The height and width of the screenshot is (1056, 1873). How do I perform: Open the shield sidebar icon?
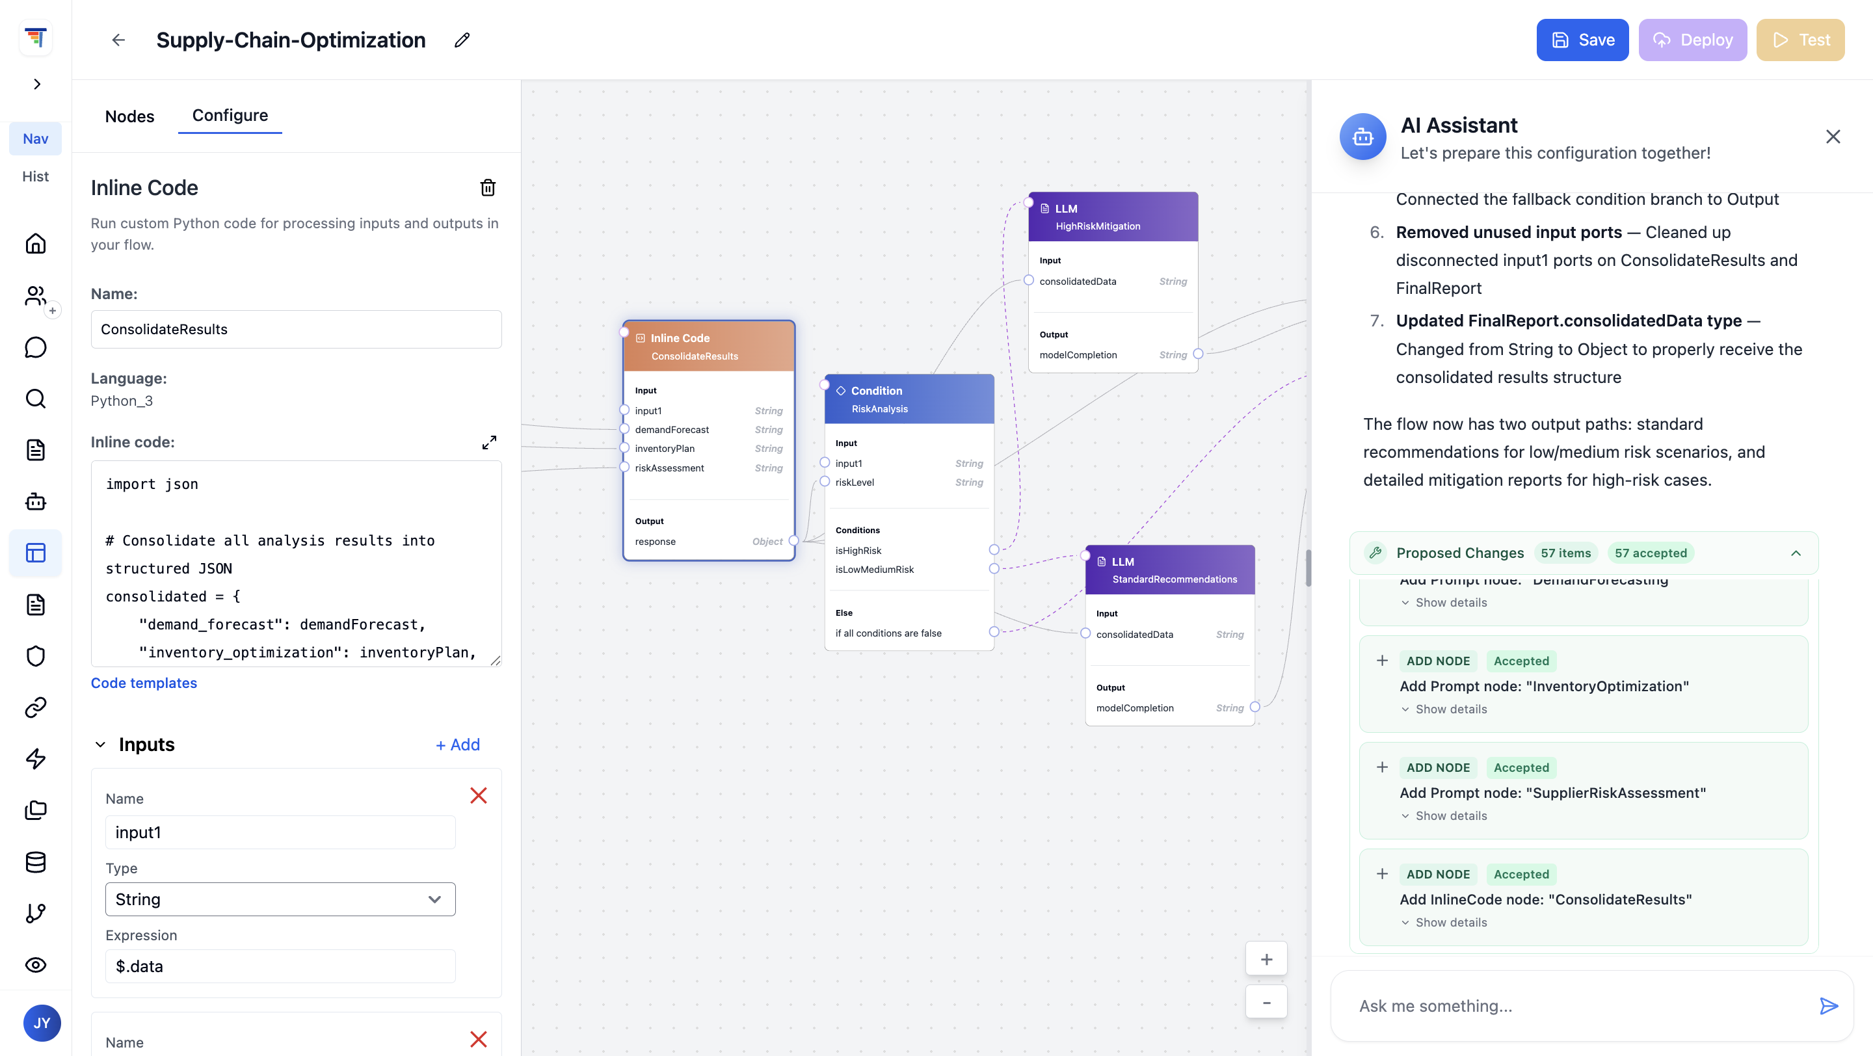pos(36,655)
